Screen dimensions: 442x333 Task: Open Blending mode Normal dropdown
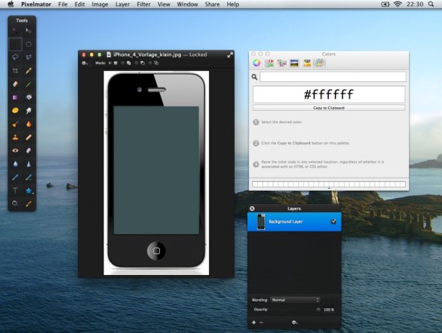[x=295, y=300]
